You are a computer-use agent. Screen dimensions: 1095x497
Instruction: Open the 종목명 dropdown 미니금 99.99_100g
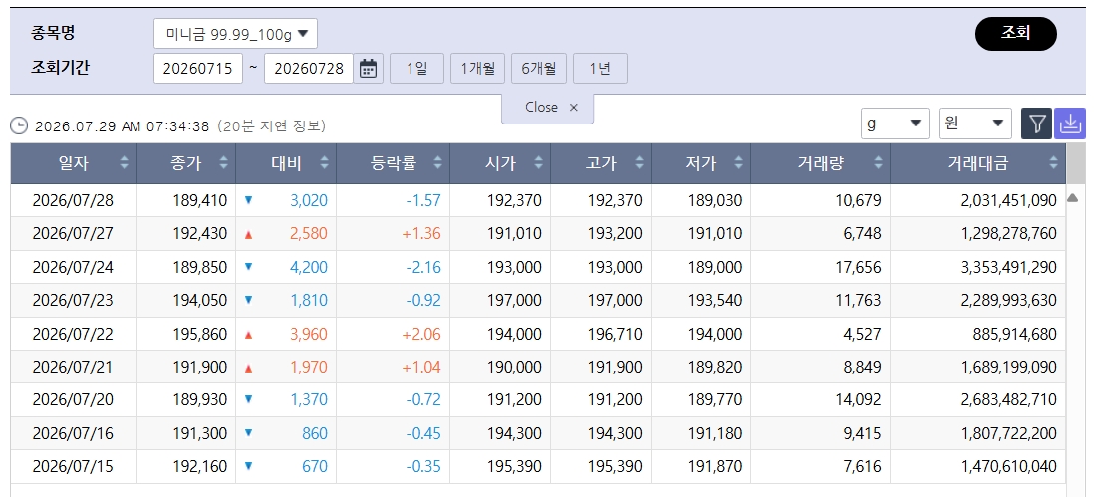pos(235,34)
